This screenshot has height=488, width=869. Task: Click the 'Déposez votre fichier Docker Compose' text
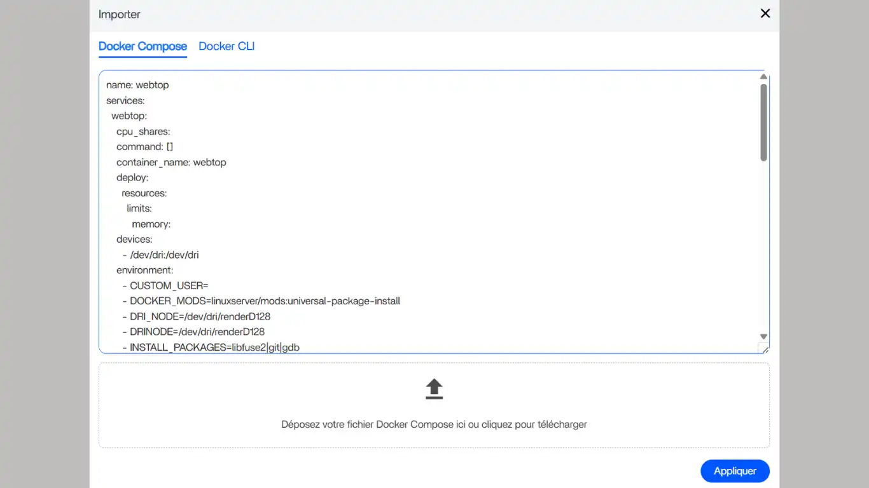[434, 424]
